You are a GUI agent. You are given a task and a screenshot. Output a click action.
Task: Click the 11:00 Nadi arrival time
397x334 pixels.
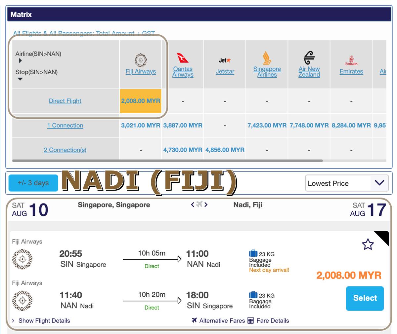198,254
